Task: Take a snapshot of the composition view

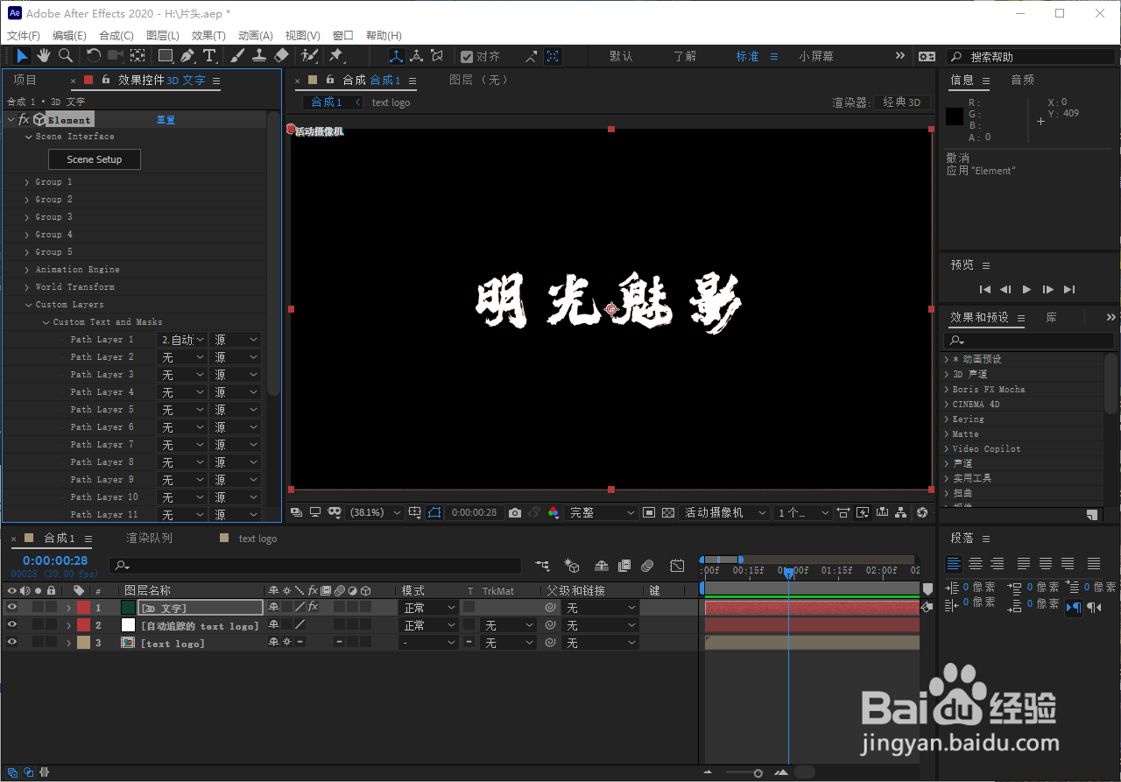Action: [x=514, y=512]
